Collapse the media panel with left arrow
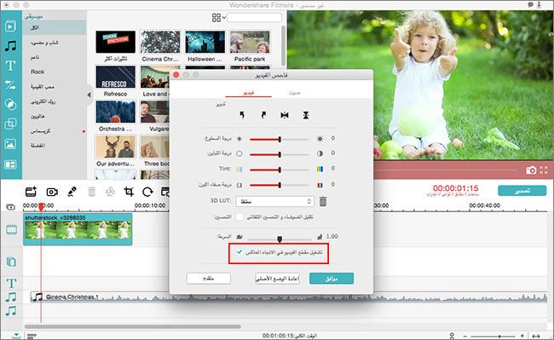 click(x=89, y=95)
